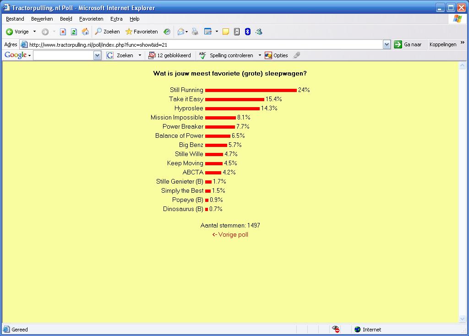
Task: Click the Google toolbar search box
Action: tap(63, 55)
